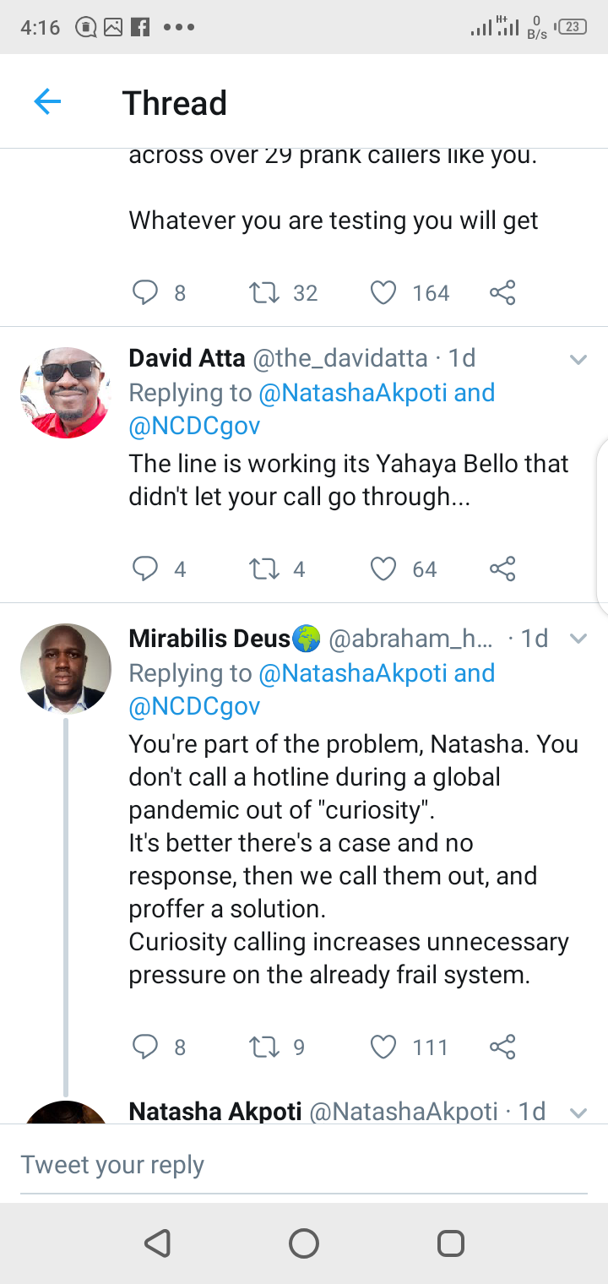This screenshot has width=608, height=1284.
Task: Open options chevron on David Atta's tweet
Action: 578,360
